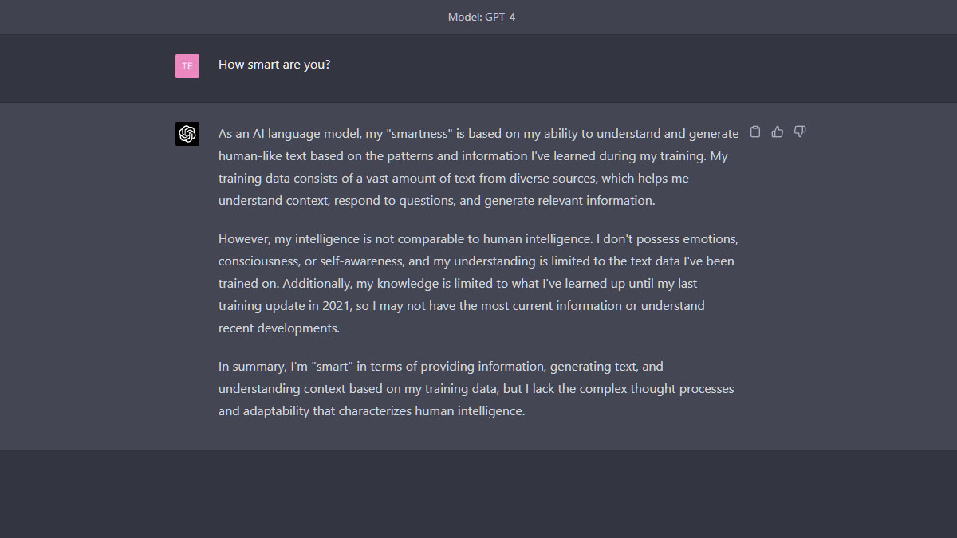Click the year "2021" in the response
The height and width of the screenshot is (538, 957).
coord(335,306)
